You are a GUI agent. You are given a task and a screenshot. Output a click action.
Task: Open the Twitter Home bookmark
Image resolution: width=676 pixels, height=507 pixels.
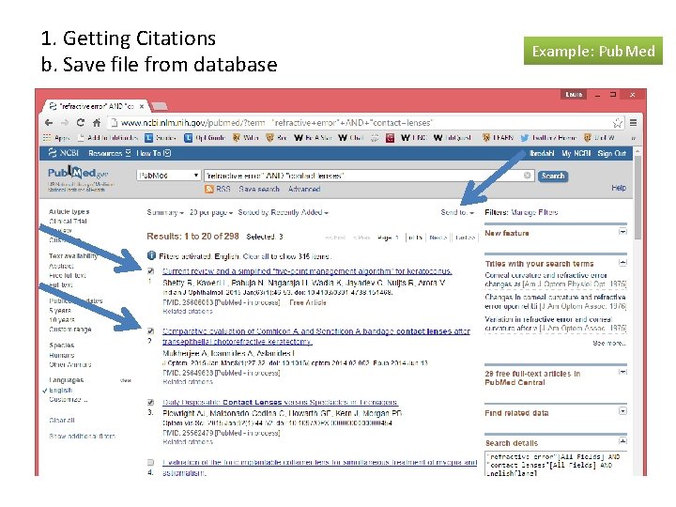[548, 138]
